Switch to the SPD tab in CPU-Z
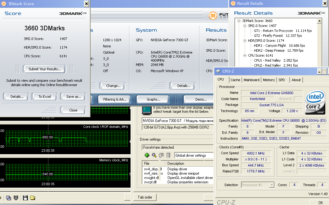This screenshot has width=329, height=205. tap(282, 80)
